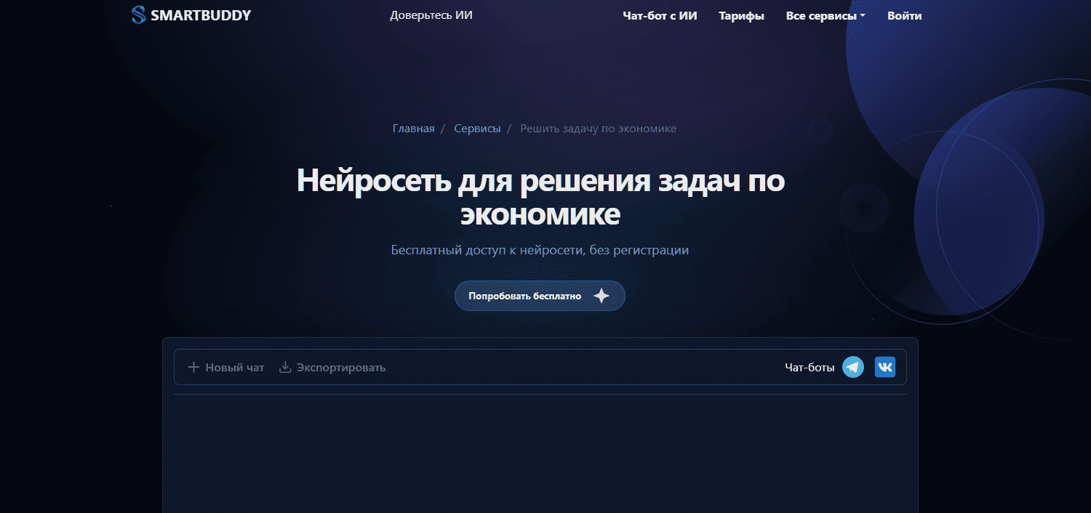
Task: Open the VK chat-bot icon
Action: click(884, 367)
